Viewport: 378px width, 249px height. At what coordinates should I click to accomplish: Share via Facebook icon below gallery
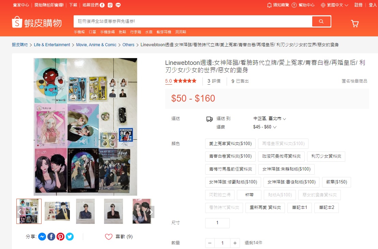51,237
